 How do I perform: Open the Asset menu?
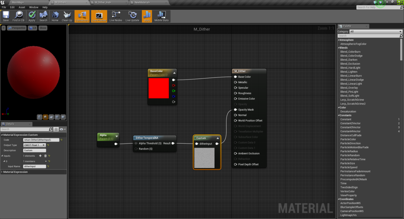click(x=22, y=7)
